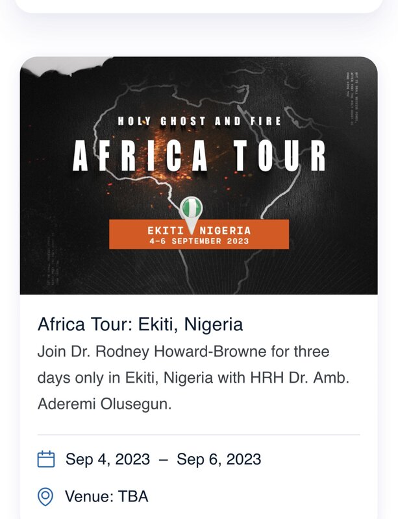Click the '4-6 SEPTEMBER 2023' banner date
Screen dimensions: 398x519
pyautogui.click(x=198, y=241)
